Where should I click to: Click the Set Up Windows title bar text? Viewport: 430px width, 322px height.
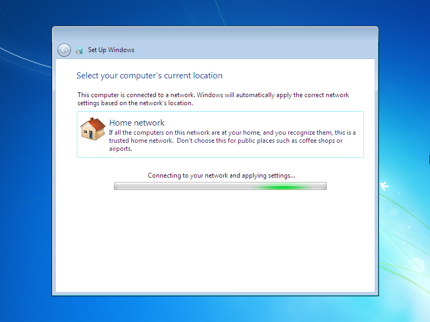pos(111,50)
